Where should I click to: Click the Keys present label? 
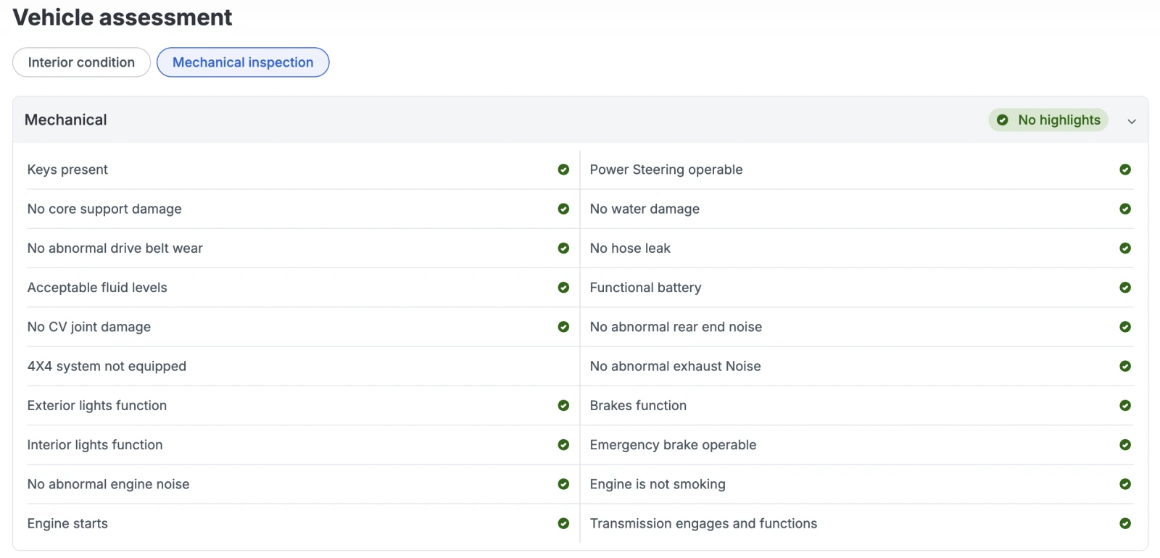67,170
